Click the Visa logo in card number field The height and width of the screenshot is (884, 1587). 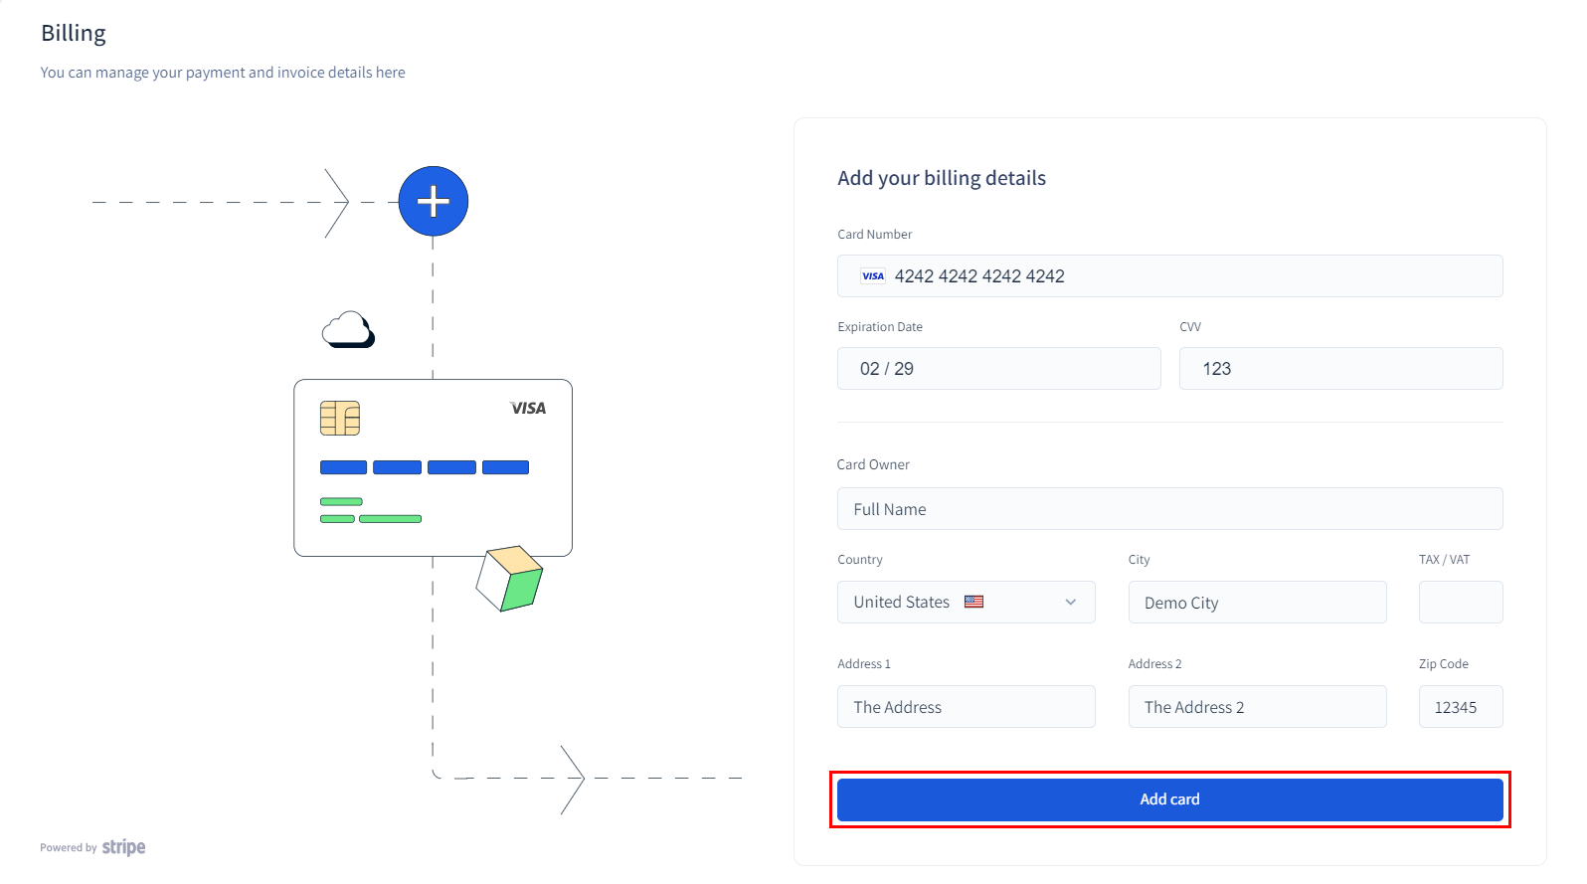873,276
